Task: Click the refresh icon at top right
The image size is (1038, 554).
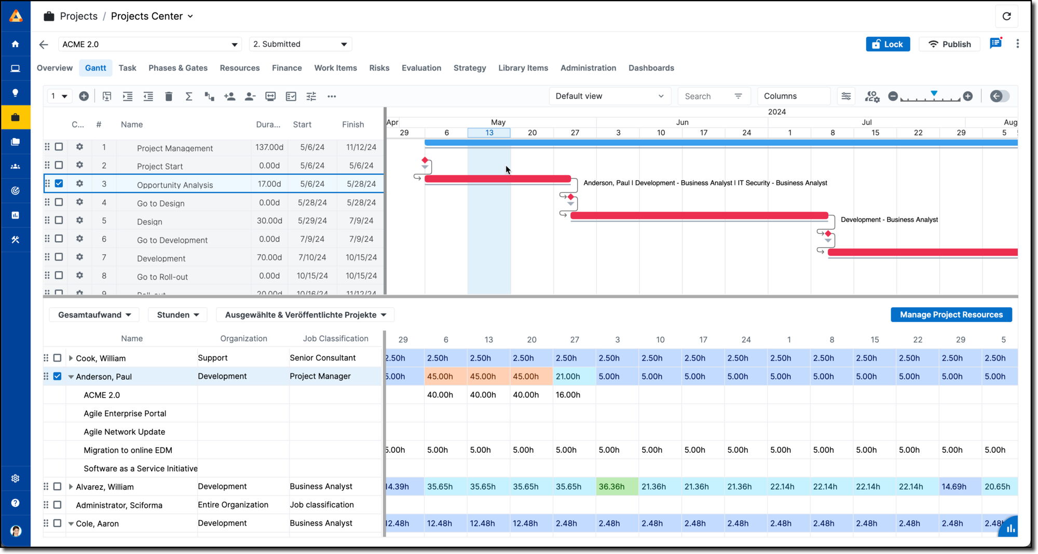Action: click(1006, 16)
